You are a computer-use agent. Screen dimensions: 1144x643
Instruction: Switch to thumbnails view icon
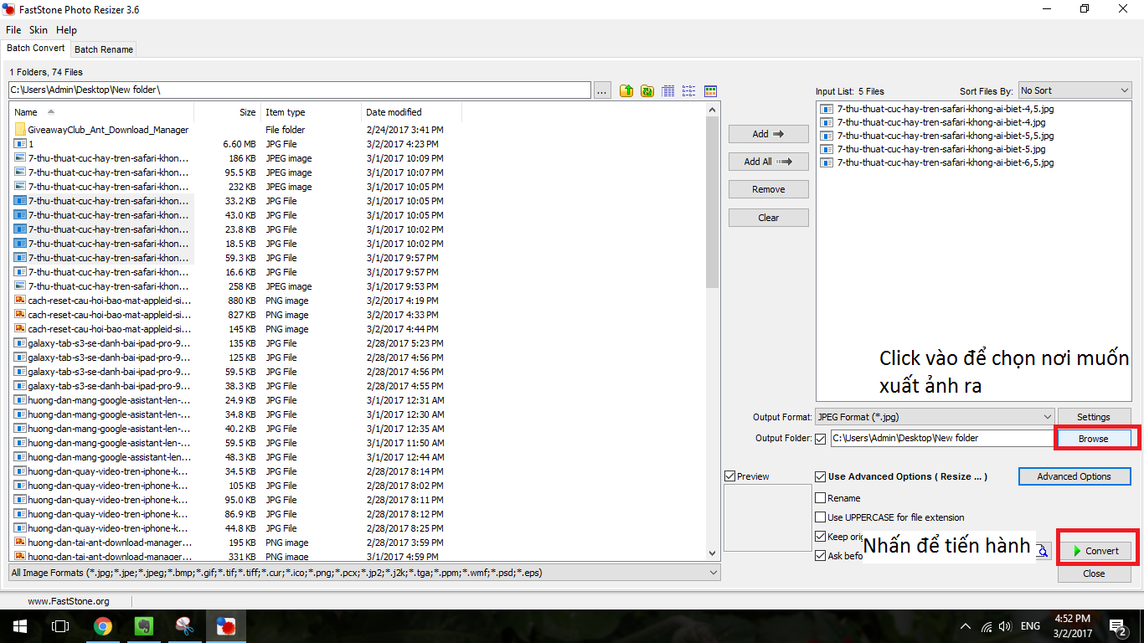(710, 90)
